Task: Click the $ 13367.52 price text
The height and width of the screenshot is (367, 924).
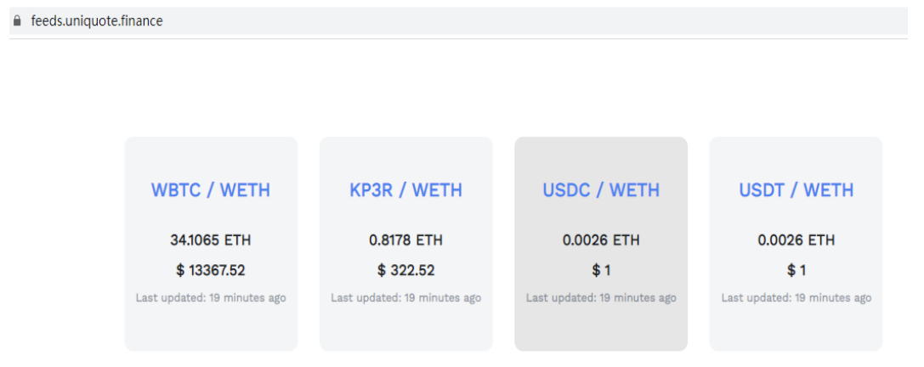Action: [x=211, y=270]
